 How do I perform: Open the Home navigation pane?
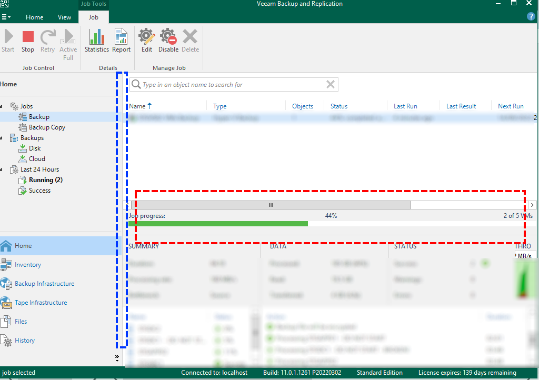click(x=60, y=246)
